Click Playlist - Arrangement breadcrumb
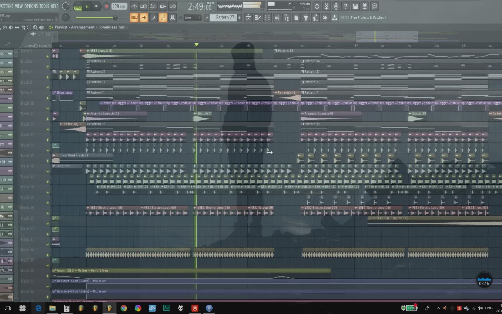 click(x=75, y=27)
